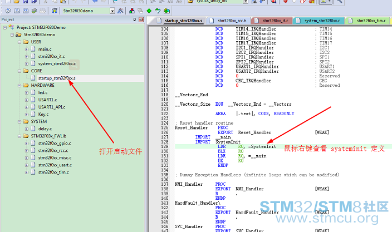Click the grayed-out Stop Build icon
Screen dimensions: 392x232
(43, 11)
